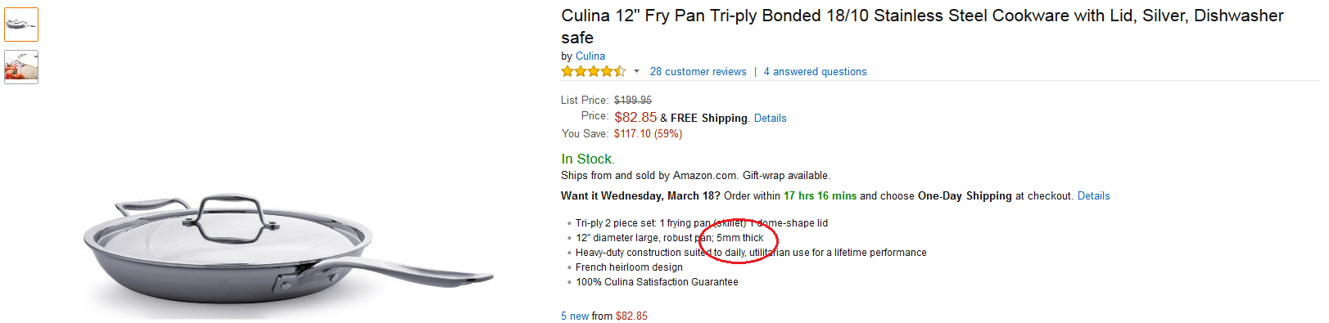Open the Culina brand link

[590, 56]
